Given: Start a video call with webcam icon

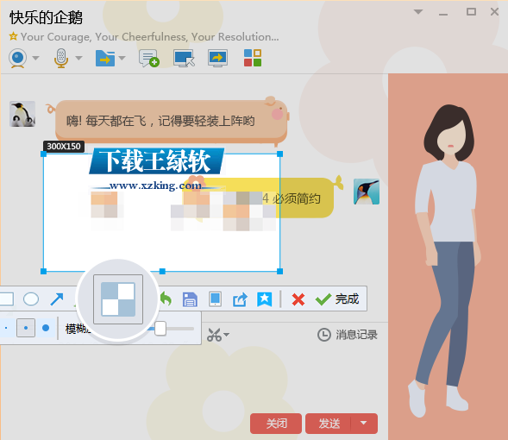Looking at the screenshot, I should click(17, 59).
